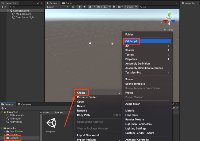The width and height of the screenshot is (200, 141).
Task: Choose Rename in context menu
Action: (98, 110)
